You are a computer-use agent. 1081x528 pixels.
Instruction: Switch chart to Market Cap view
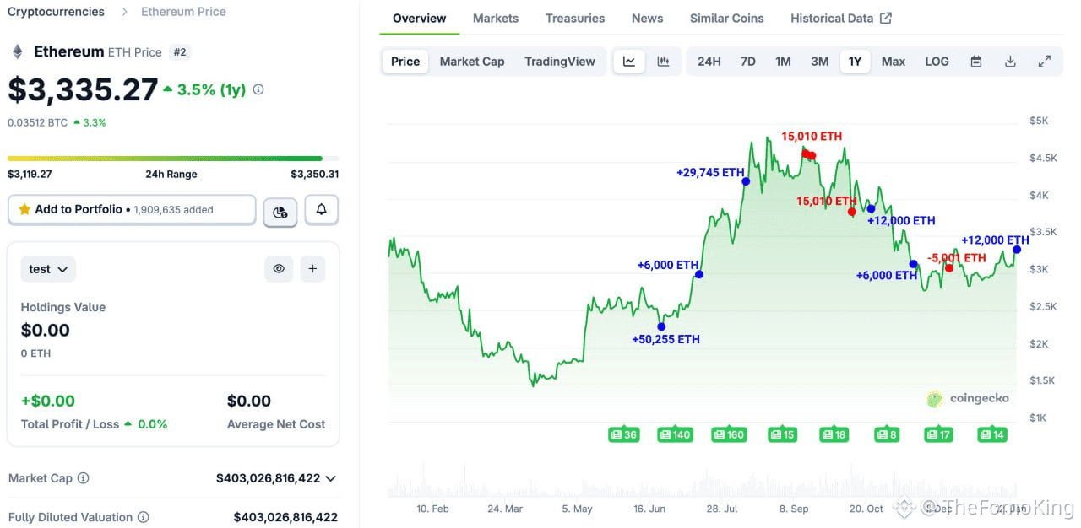click(471, 62)
